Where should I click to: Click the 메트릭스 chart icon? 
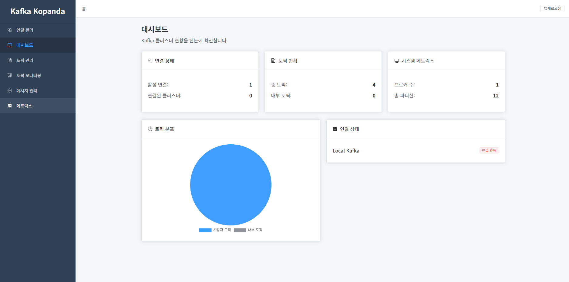click(x=9, y=106)
